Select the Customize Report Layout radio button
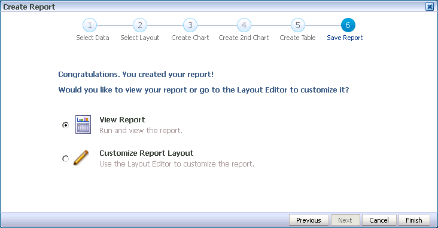The image size is (438, 228). (x=65, y=158)
